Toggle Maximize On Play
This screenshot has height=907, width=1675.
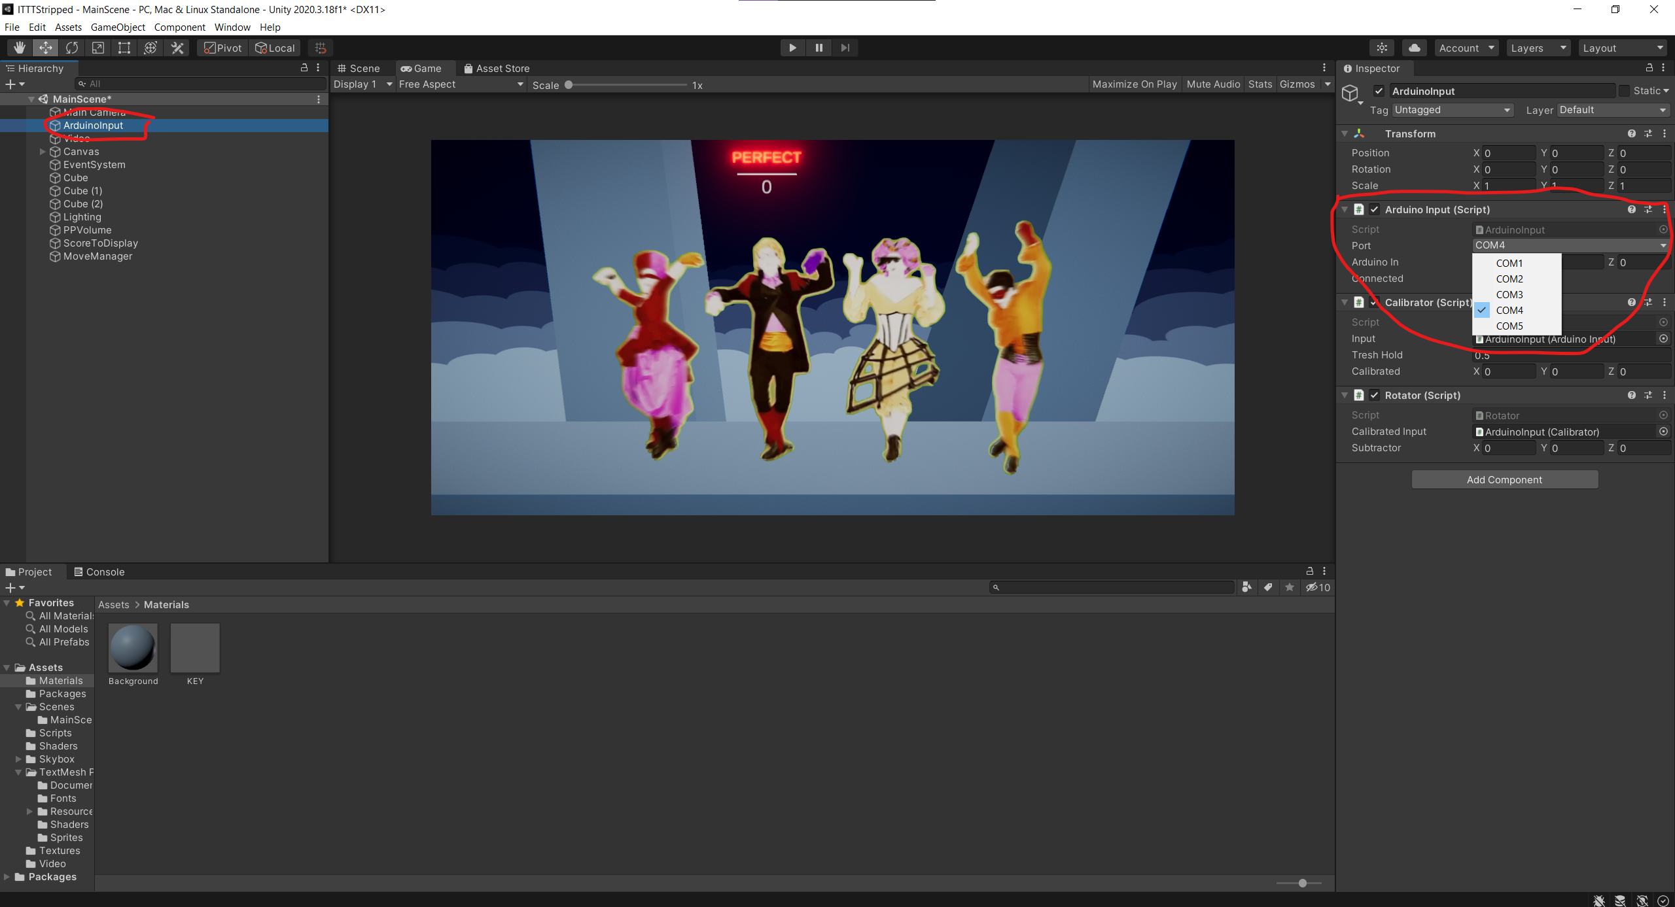1134,84
